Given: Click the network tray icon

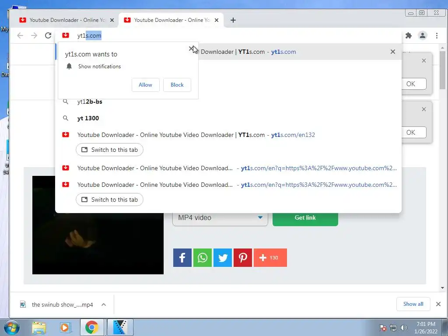Looking at the screenshot, I should point(393,328).
